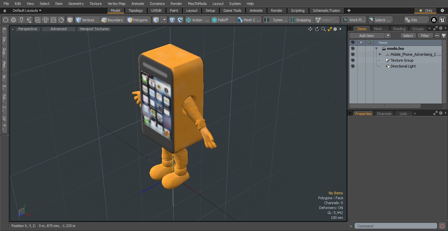
Task: Hide the Directional Light item
Action: (x=353, y=66)
